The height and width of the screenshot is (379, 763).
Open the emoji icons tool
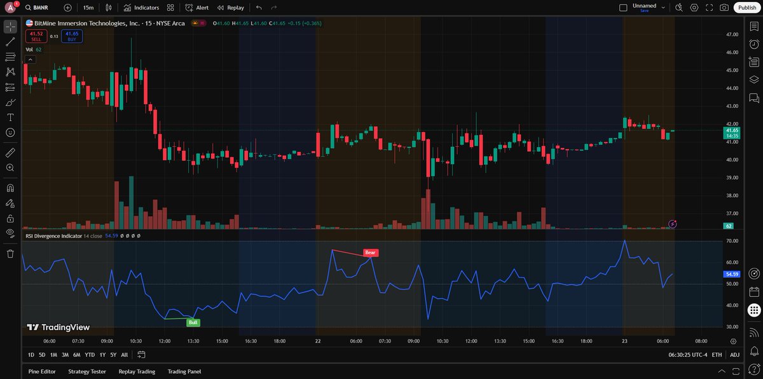pyautogui.click(x=10, y=132)
